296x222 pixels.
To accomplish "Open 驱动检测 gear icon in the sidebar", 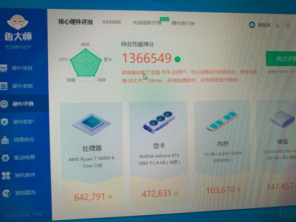I will tap(6, 158).
